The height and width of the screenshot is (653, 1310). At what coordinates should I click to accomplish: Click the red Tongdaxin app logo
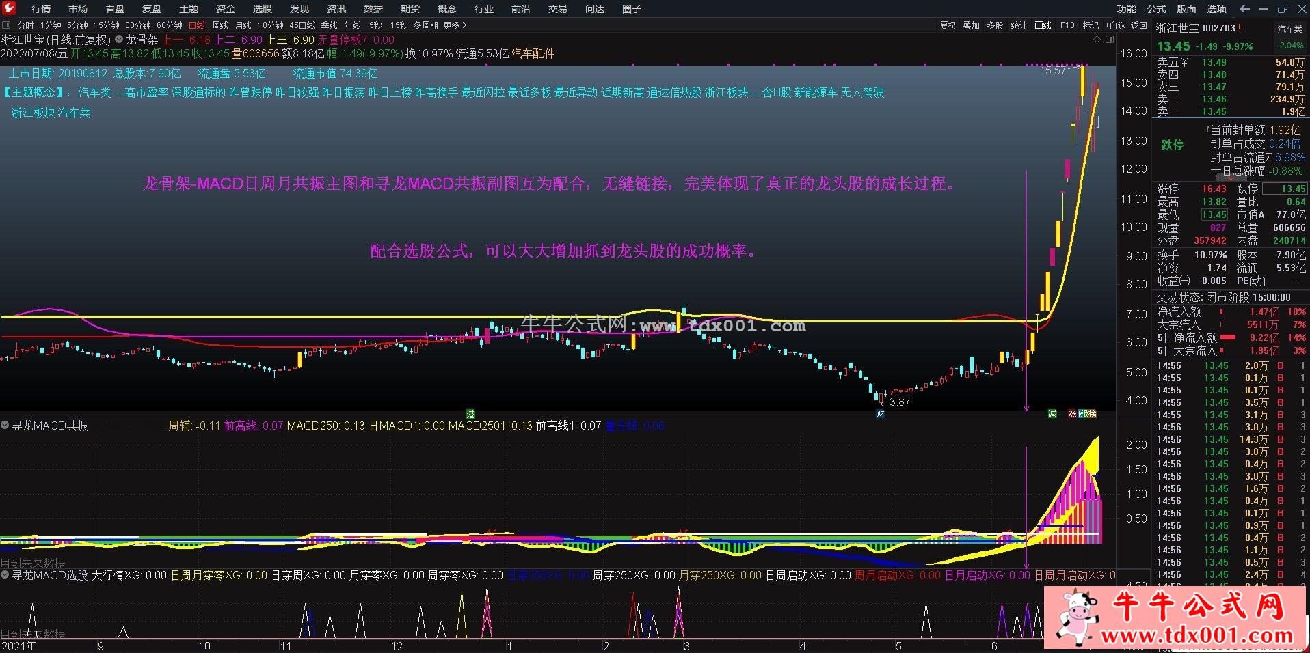9,8
